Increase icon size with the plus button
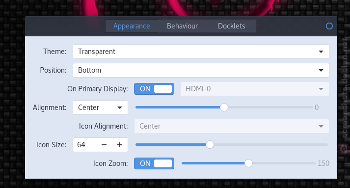 click(120, 145)
